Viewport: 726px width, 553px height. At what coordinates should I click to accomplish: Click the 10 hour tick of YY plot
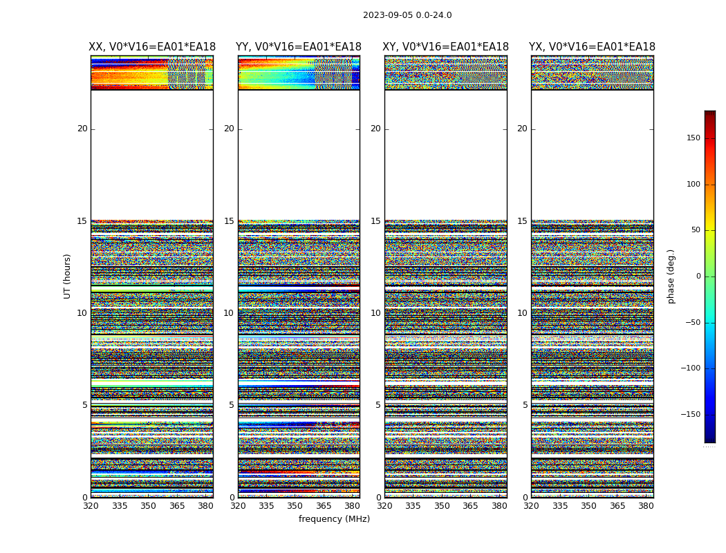229,313
